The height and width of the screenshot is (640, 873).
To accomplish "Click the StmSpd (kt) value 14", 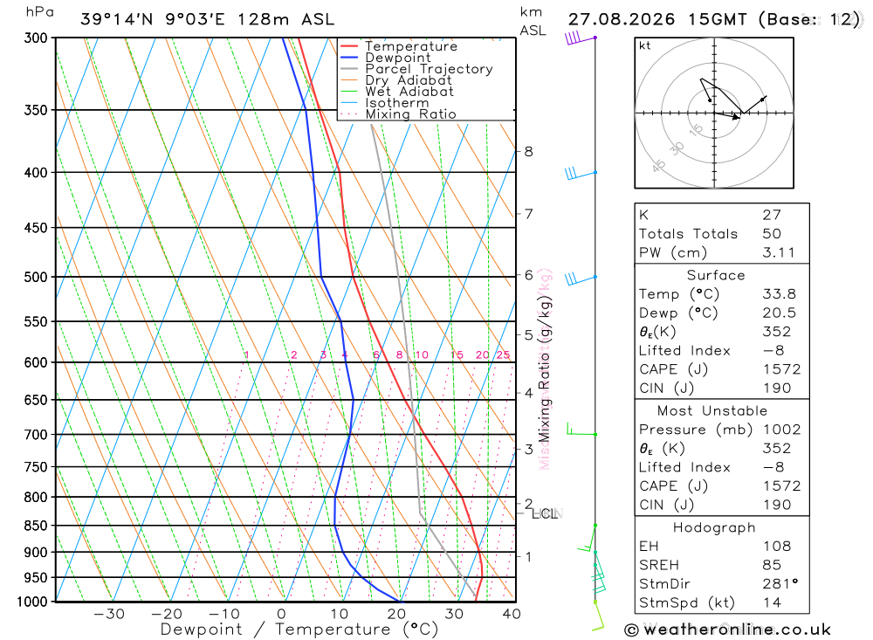I will tap(772, 602).
